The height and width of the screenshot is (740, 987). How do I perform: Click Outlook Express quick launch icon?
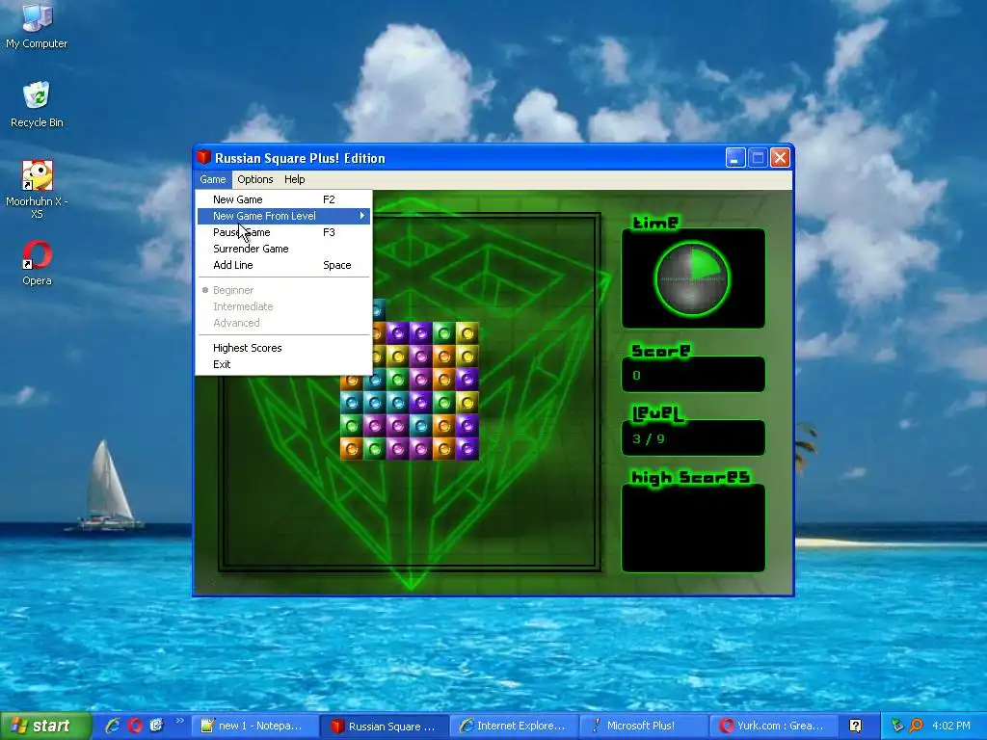(156, 726)
